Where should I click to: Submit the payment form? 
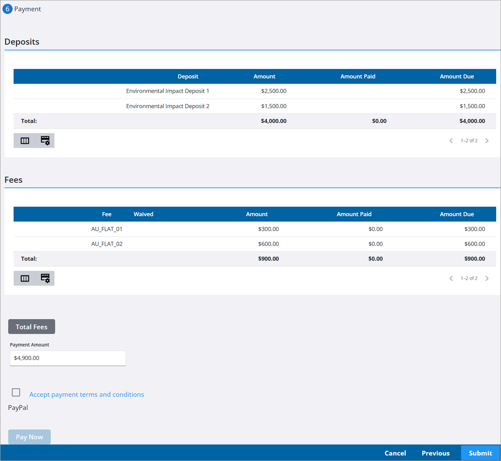[480, 453]
